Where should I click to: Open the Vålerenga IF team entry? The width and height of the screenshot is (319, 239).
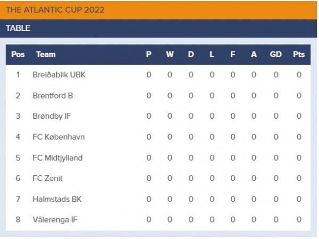click(55, 220)
